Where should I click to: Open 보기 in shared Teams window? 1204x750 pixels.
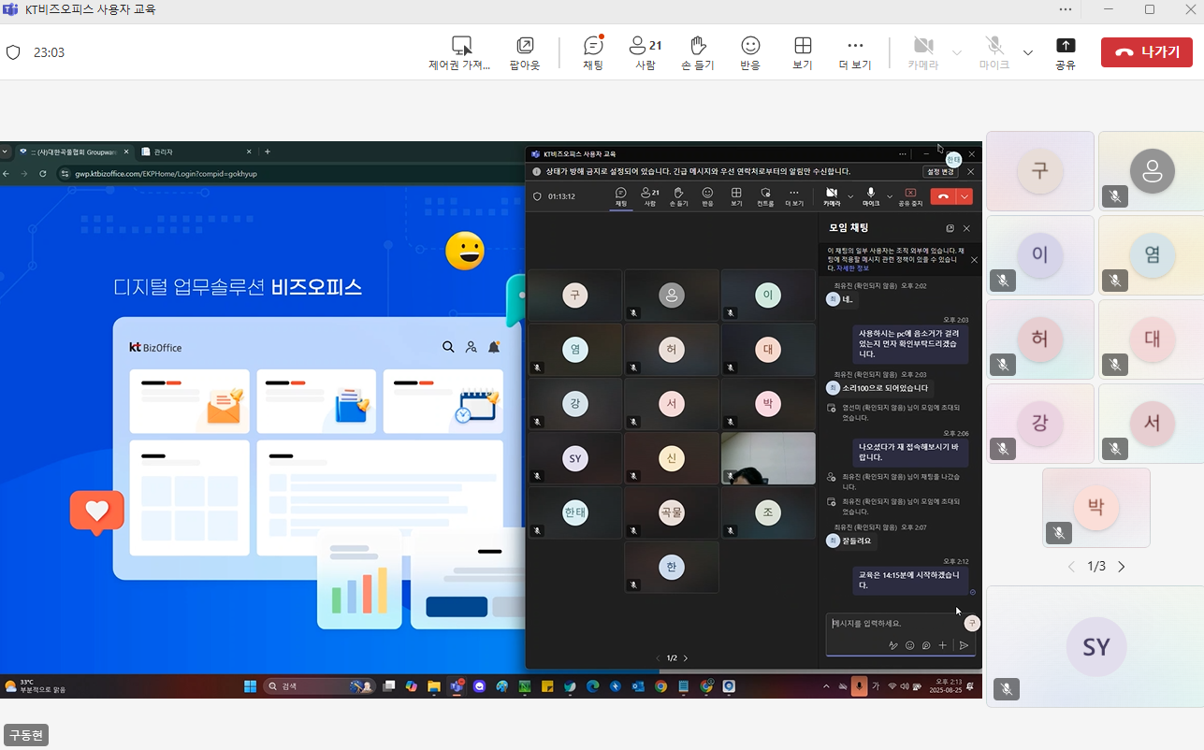click(736, 196)
